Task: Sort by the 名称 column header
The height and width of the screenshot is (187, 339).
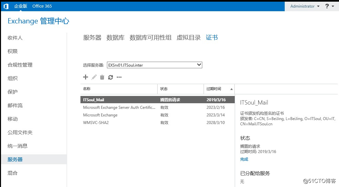Action: [119, 89]
